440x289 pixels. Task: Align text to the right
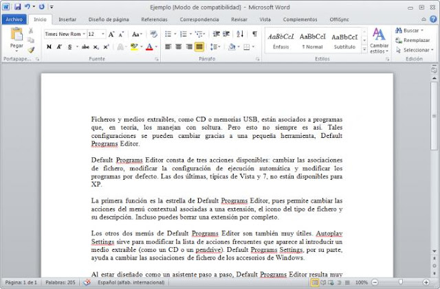click(189, 47)
